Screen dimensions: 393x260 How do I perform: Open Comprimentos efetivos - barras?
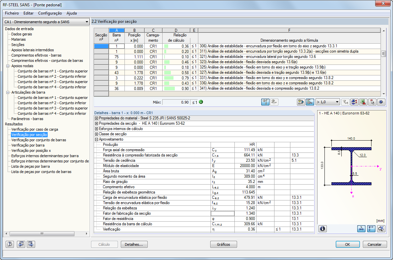36,55
